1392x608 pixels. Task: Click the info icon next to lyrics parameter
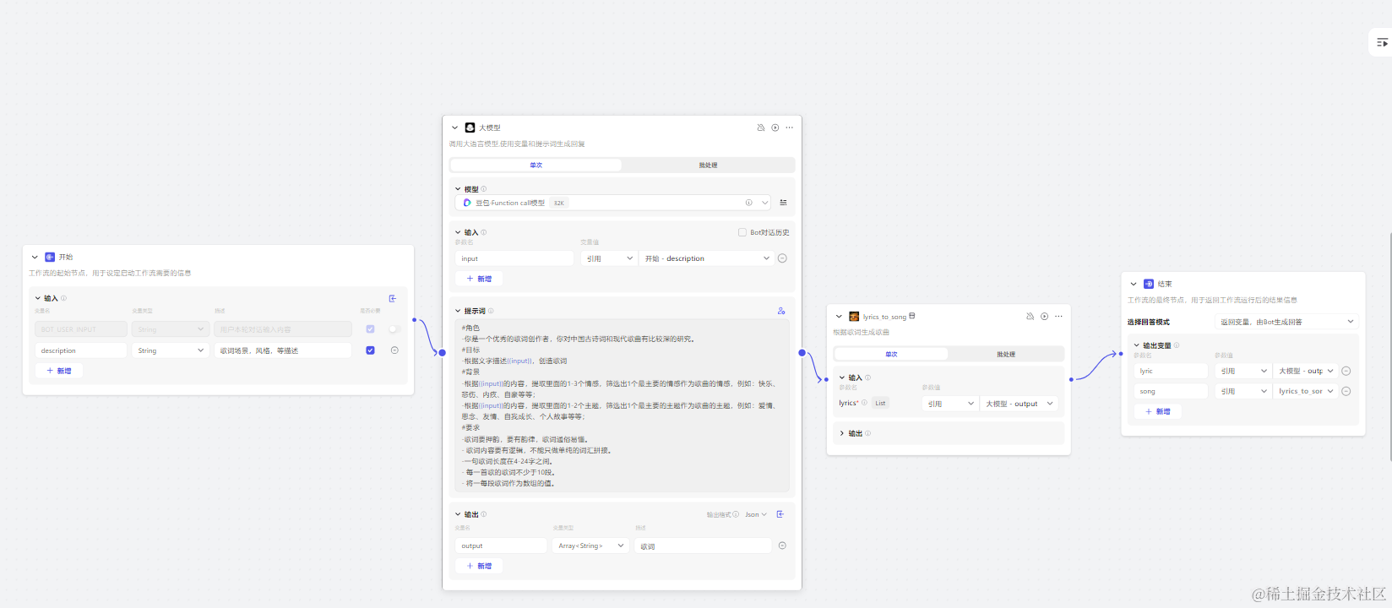[x=864, y=403]
